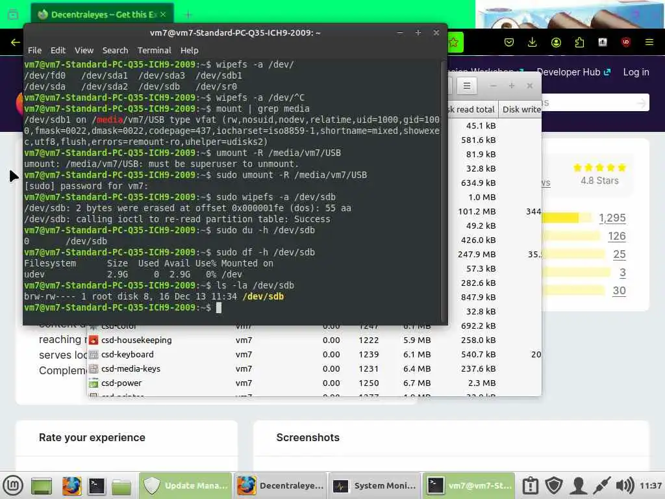The image size is (665, 499).
Task: Open Firefox list all tabs icon
Action: tap(13, 14)
